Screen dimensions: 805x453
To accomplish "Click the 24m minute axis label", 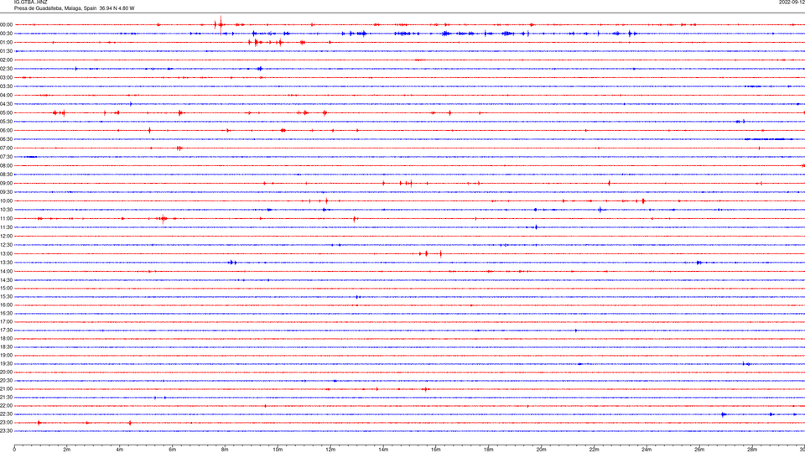I will (647, 450).
